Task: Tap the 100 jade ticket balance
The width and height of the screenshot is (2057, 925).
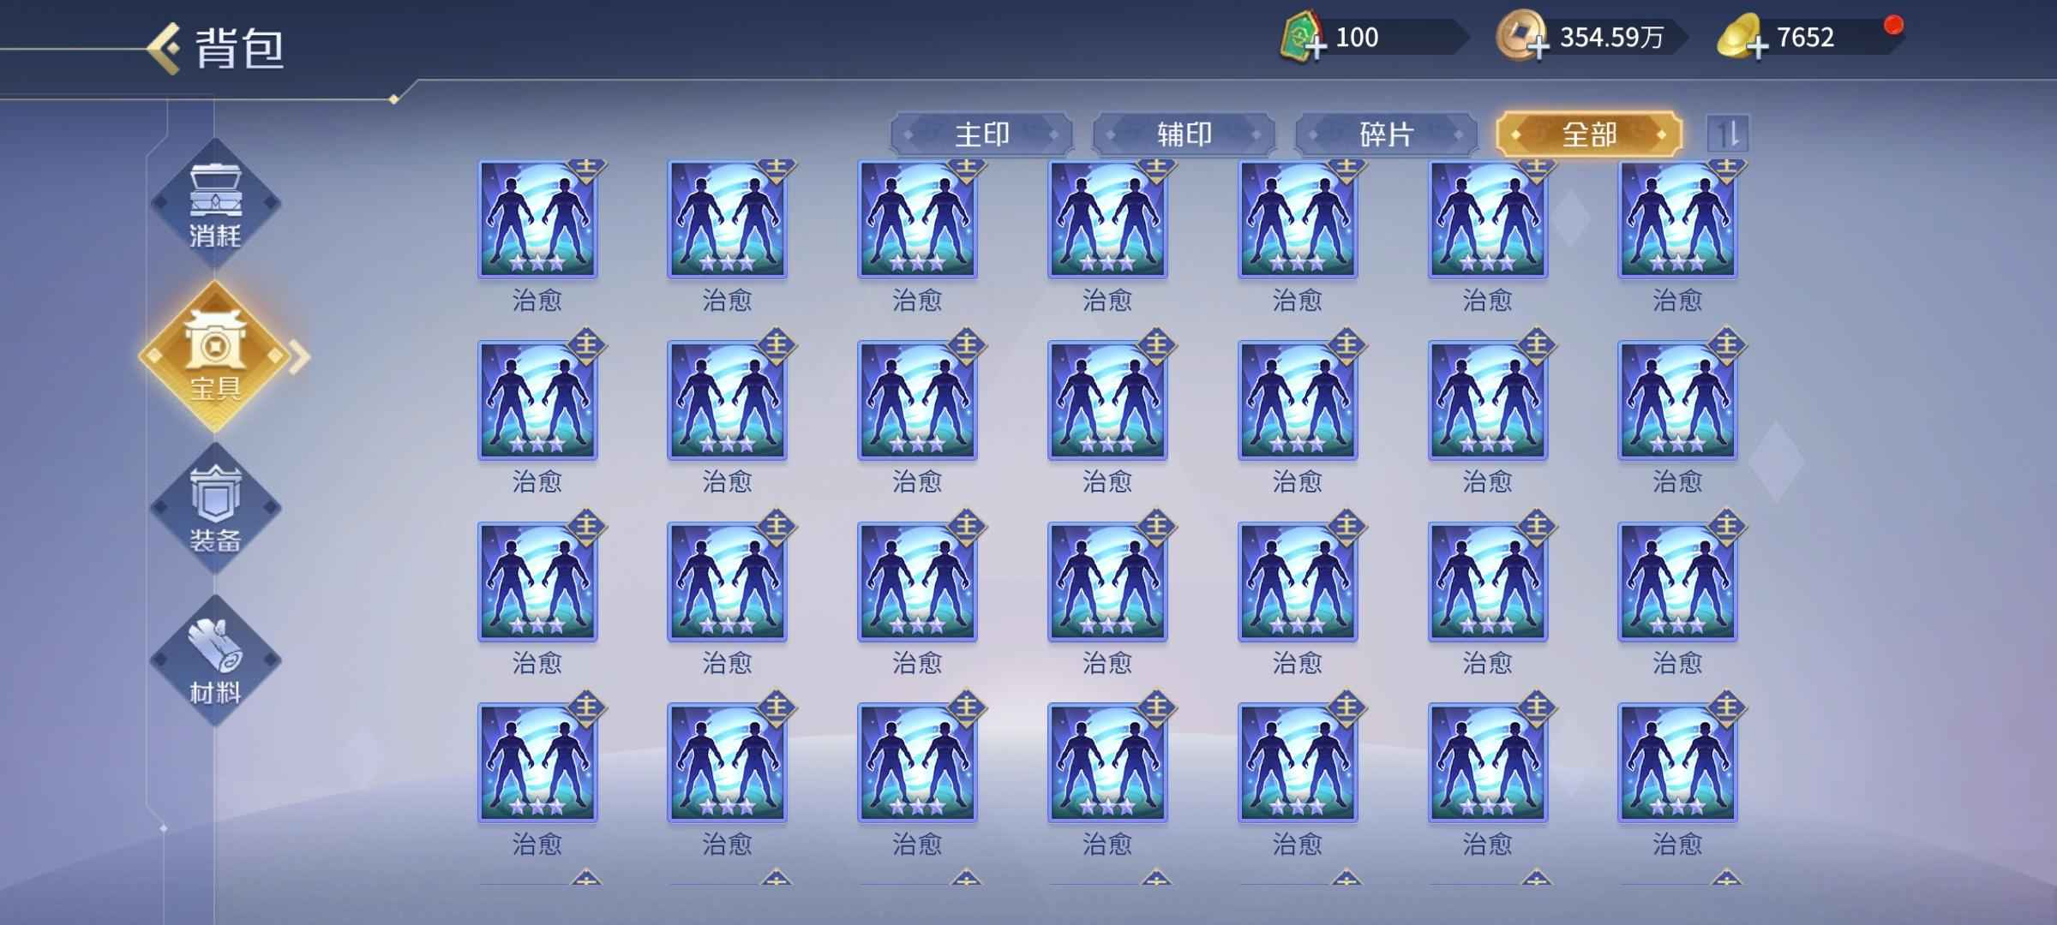Action: (1357, 38)
